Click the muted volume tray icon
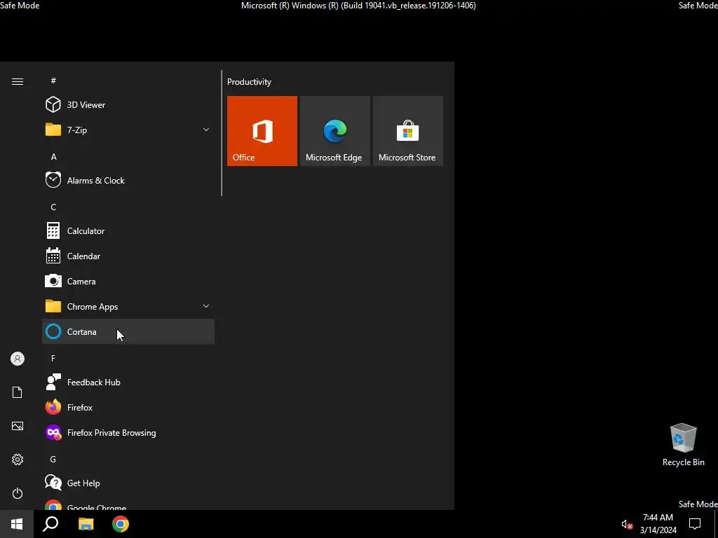The height and width of the screenshot is (538, 718). tap(627, 524)
